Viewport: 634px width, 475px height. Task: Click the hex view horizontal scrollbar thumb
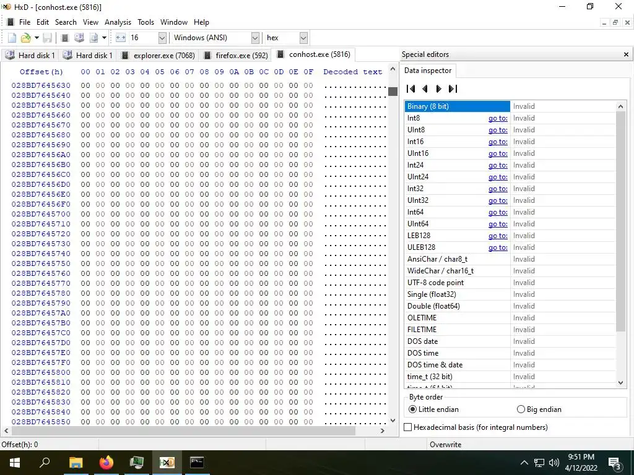[x=183, y=430]
